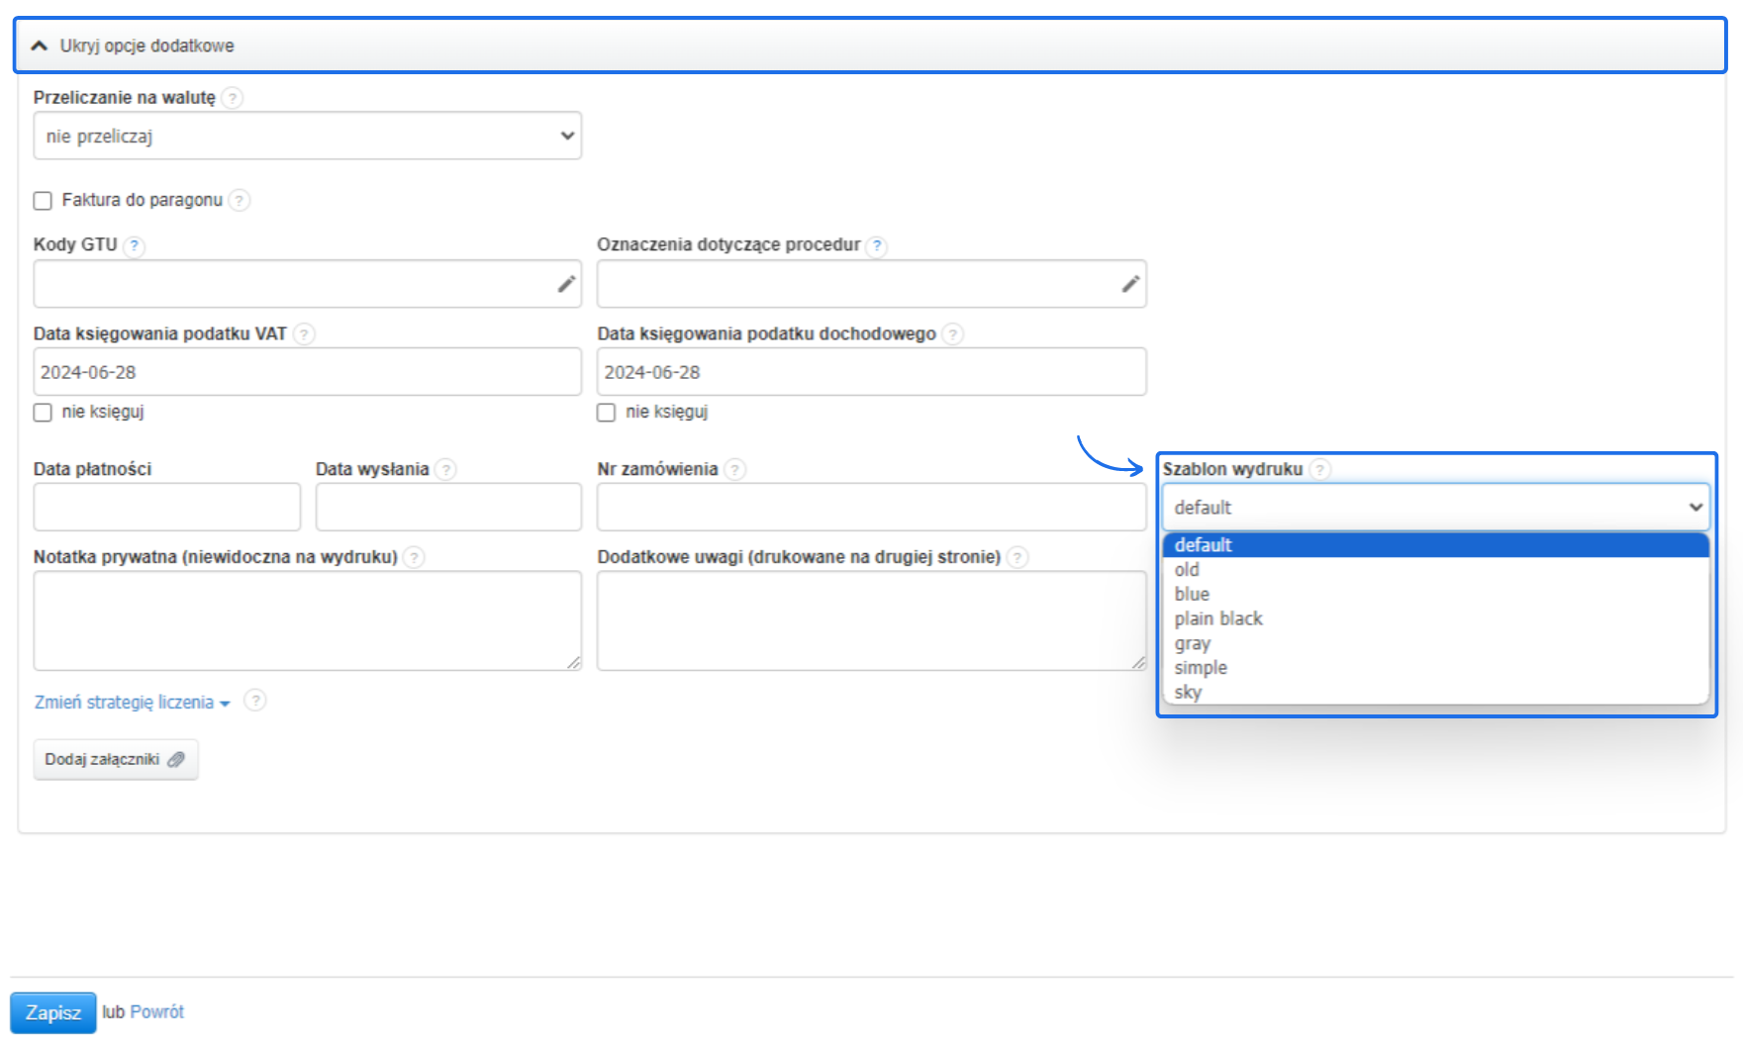Click the help icon next to Przeliczanie na walutę
This screenshot has width=1743, height=1041.
[x=233, y=98]
